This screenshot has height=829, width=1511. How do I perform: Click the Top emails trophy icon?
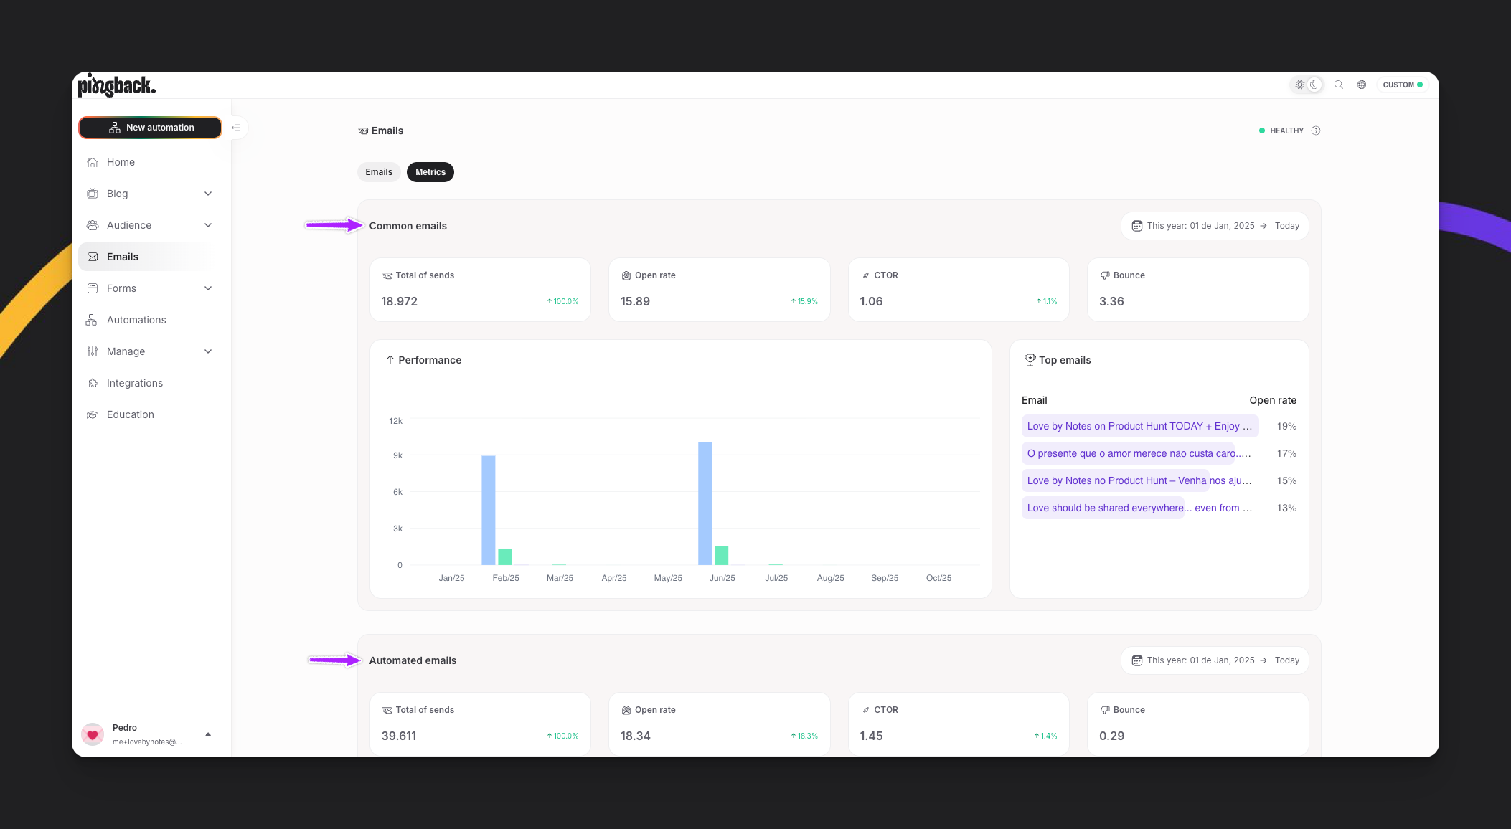[x=1030, y=359]
